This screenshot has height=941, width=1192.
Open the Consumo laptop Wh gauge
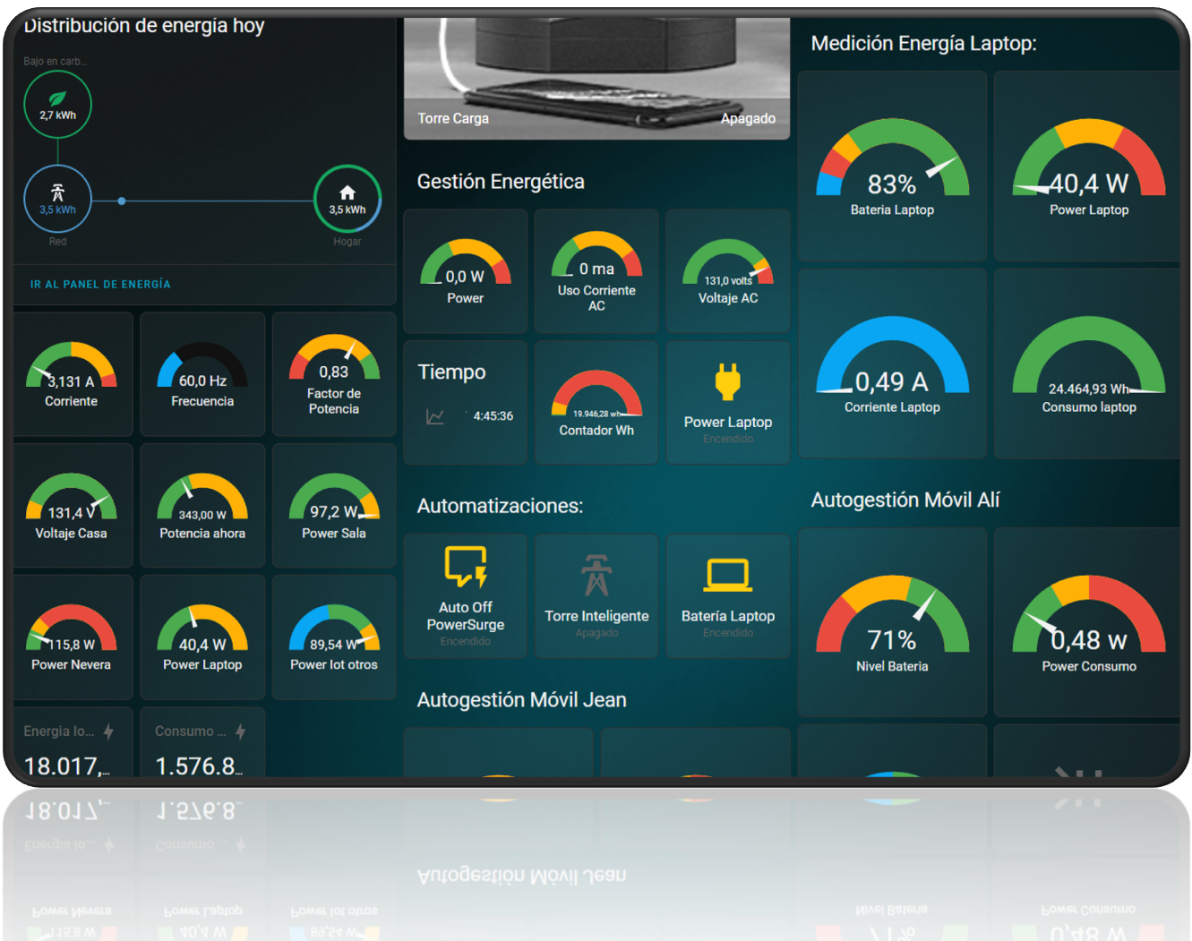tap(1089, 364)
